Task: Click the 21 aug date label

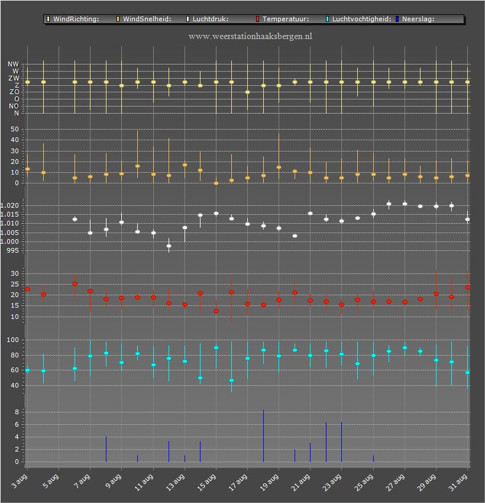Action: (x=301, y=482)
